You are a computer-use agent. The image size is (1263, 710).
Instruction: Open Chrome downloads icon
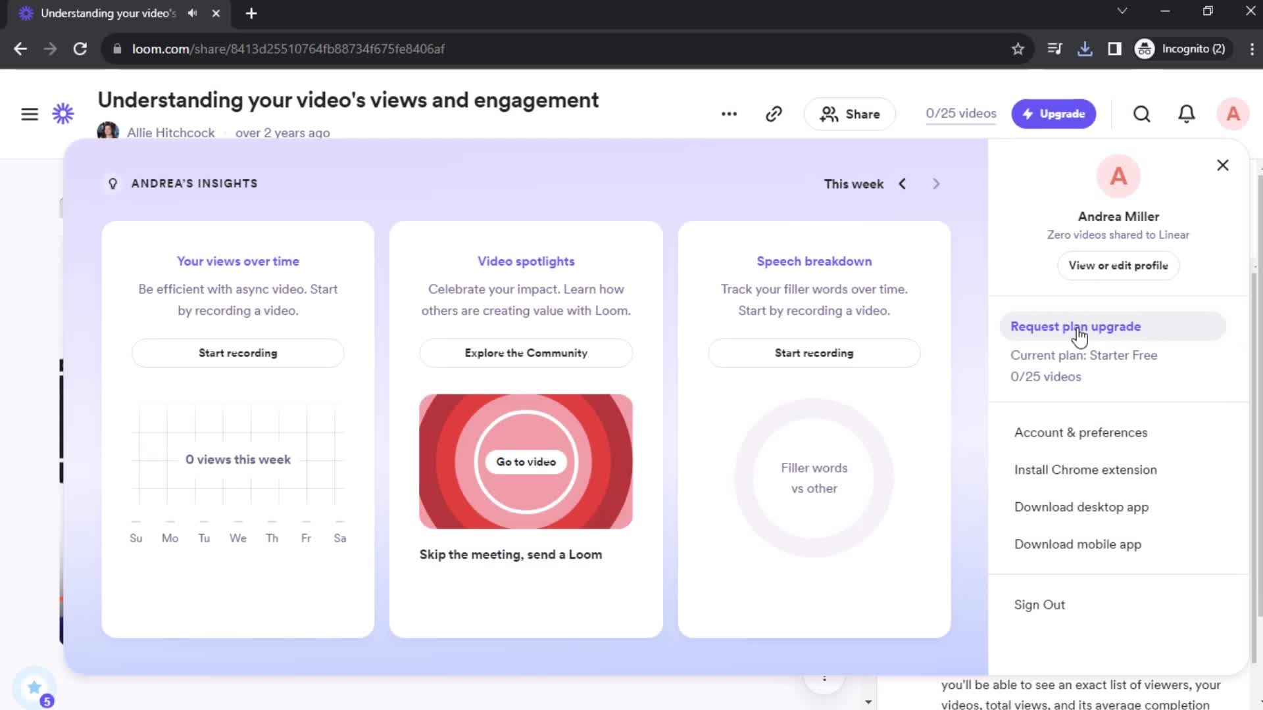point(1085,49)
